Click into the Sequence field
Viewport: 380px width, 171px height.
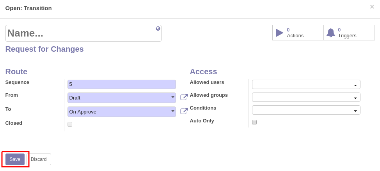122,84
